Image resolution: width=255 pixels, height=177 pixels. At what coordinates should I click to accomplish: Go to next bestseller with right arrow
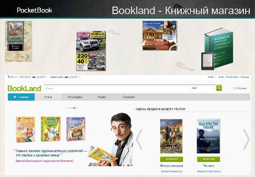(246, 139)
